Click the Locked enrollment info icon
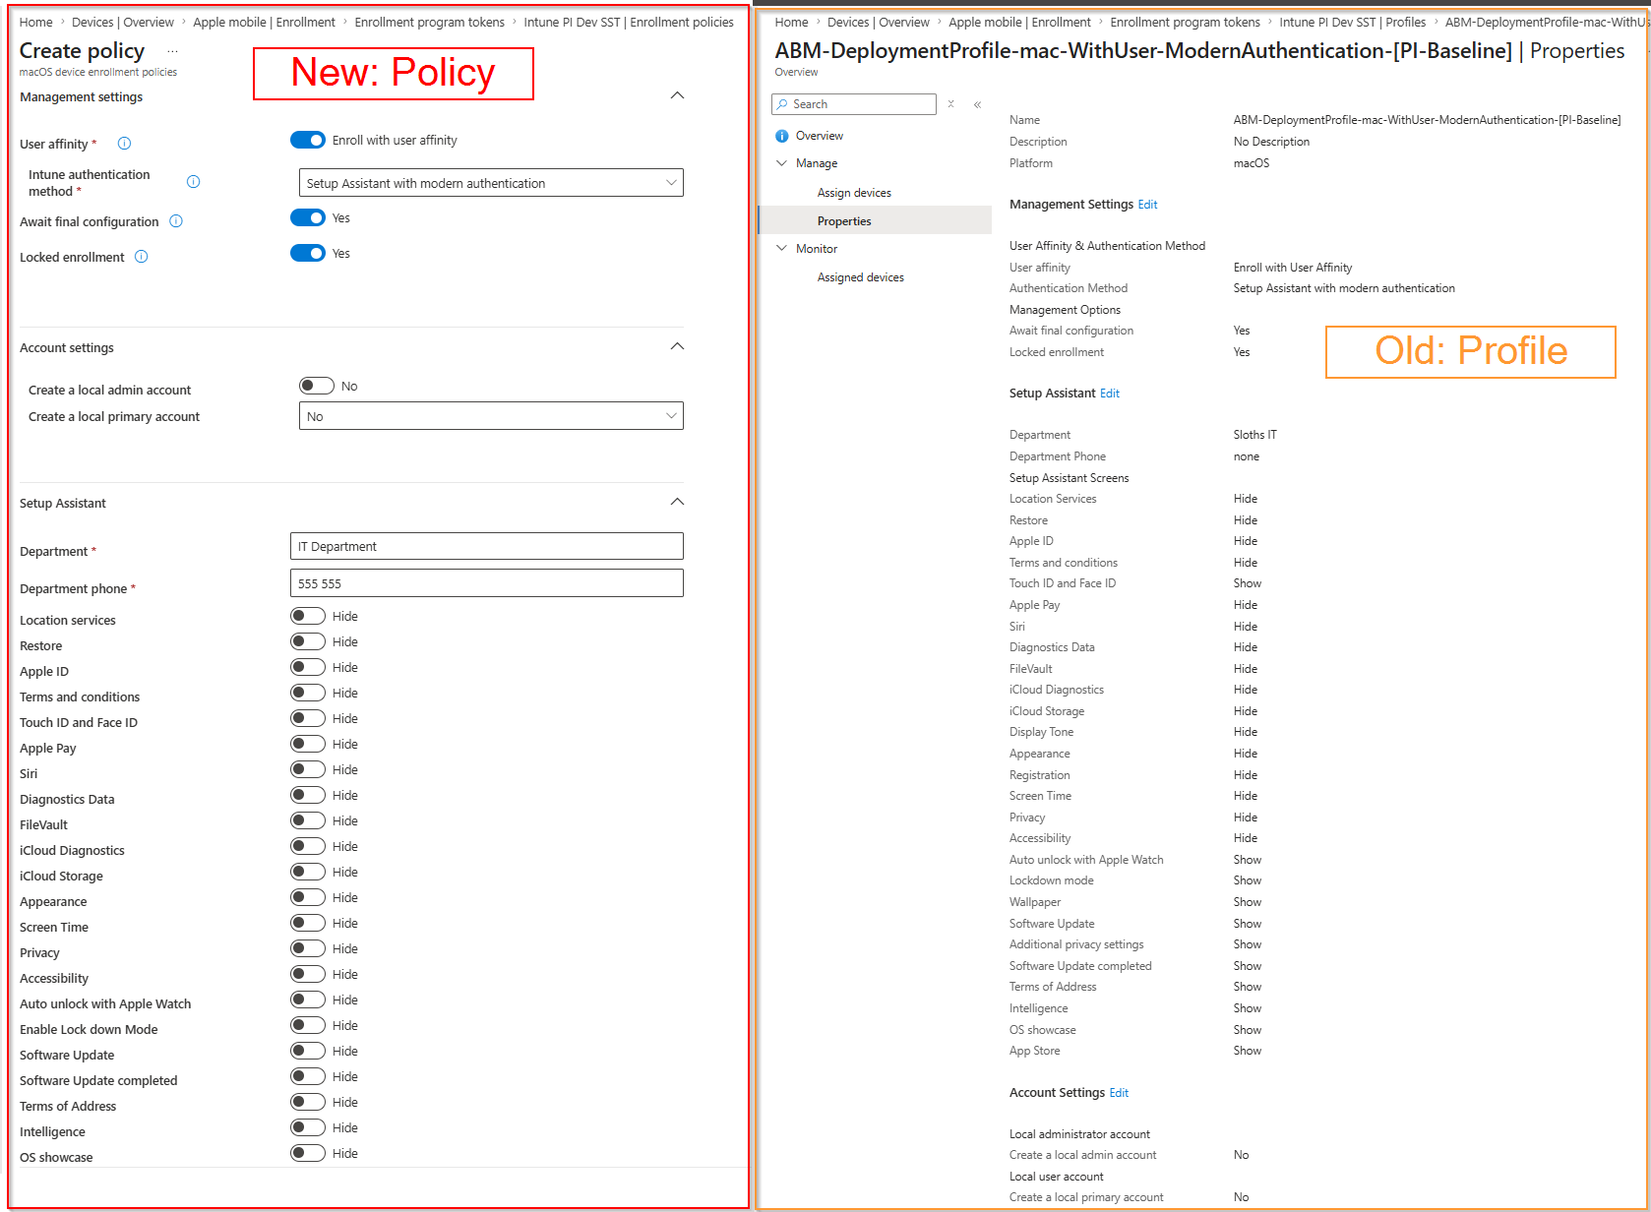 point(142,257)
